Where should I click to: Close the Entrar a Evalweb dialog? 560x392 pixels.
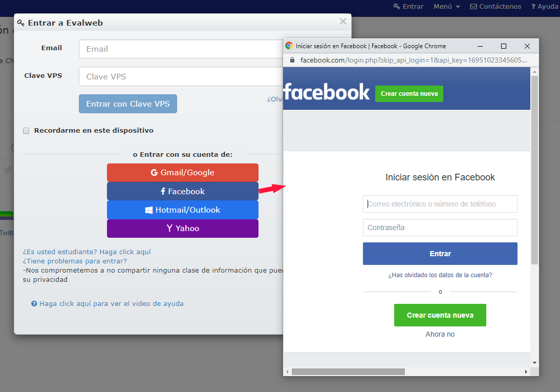coord(343,22)
